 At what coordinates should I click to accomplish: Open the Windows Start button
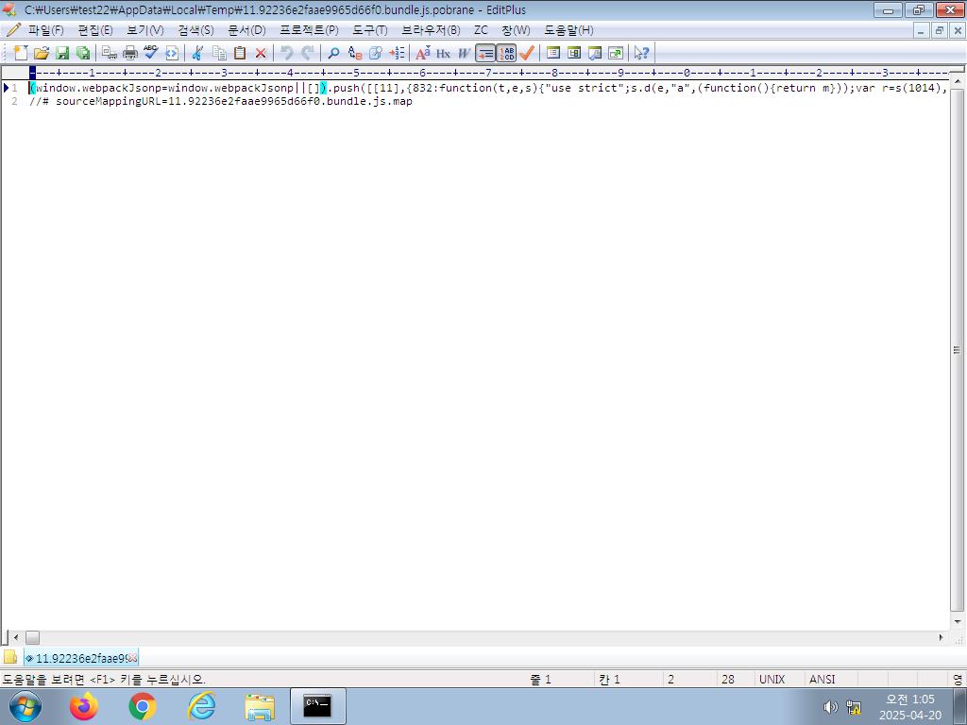point(25,706)
